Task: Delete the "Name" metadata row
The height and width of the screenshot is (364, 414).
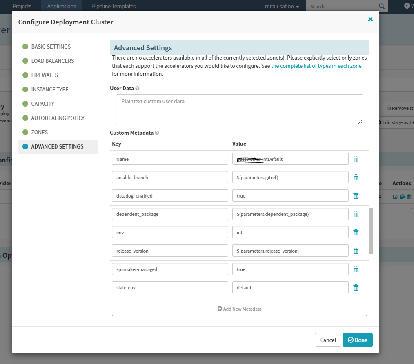Action: coord(356,159)
